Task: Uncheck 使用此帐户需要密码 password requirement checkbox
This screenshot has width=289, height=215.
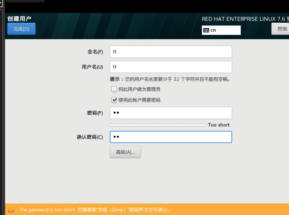Action: [x=114, y=100]
